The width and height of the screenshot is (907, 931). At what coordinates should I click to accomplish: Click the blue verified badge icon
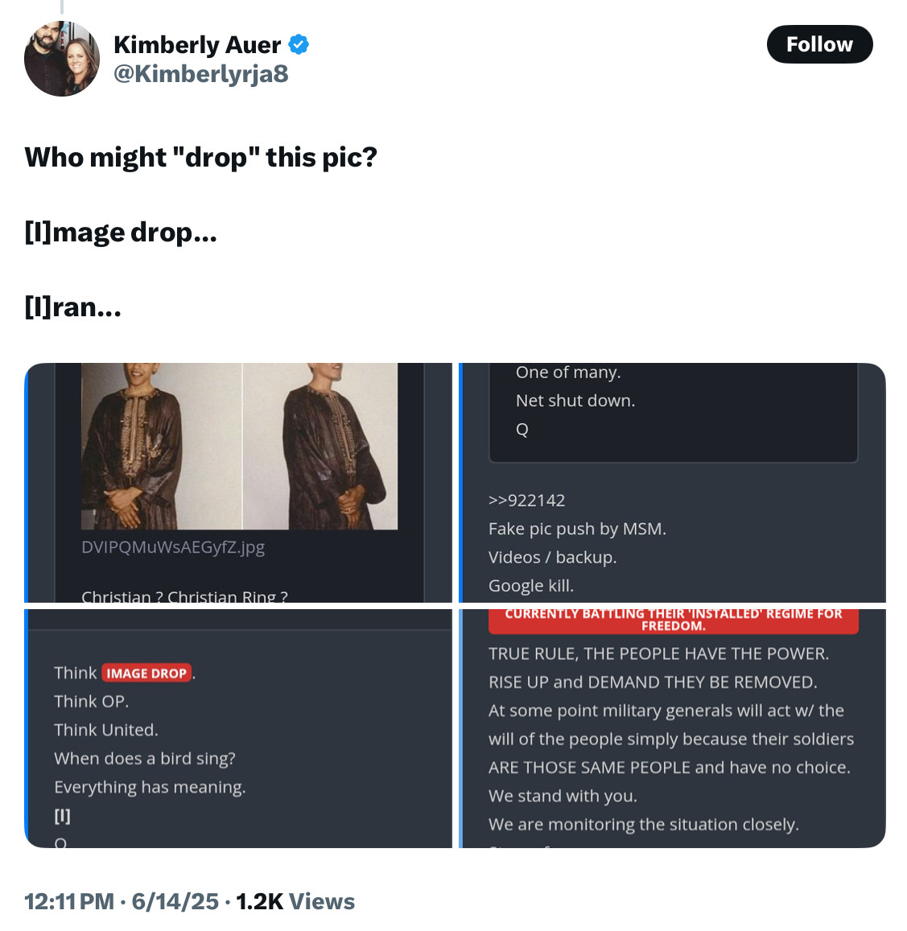pyautogui.click(x=299, y=45)
